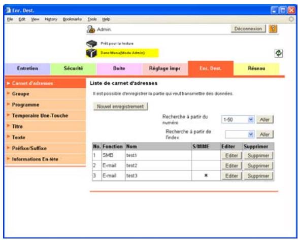Select Groupe in sidebar
The height and width of the screenshot is (240, 298).
tap(45, 94)
